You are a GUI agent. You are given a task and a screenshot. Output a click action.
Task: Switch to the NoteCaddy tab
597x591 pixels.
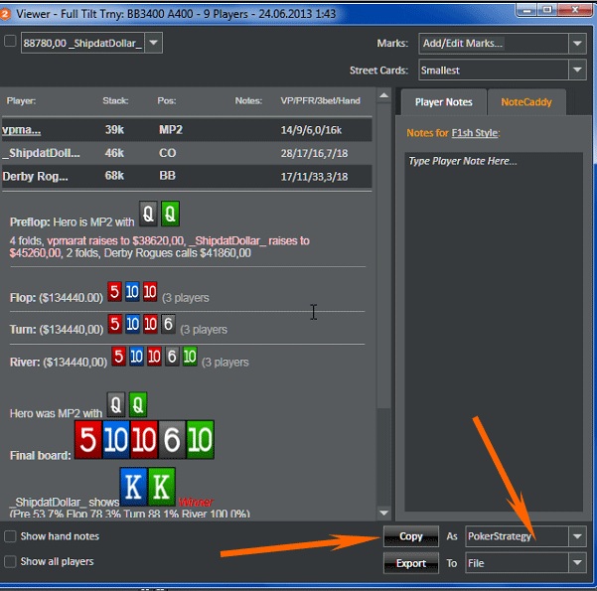pos(525,102)
